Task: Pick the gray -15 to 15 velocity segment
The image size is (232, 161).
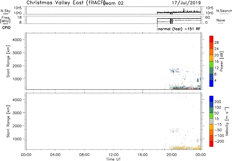Action: (211, 121)
